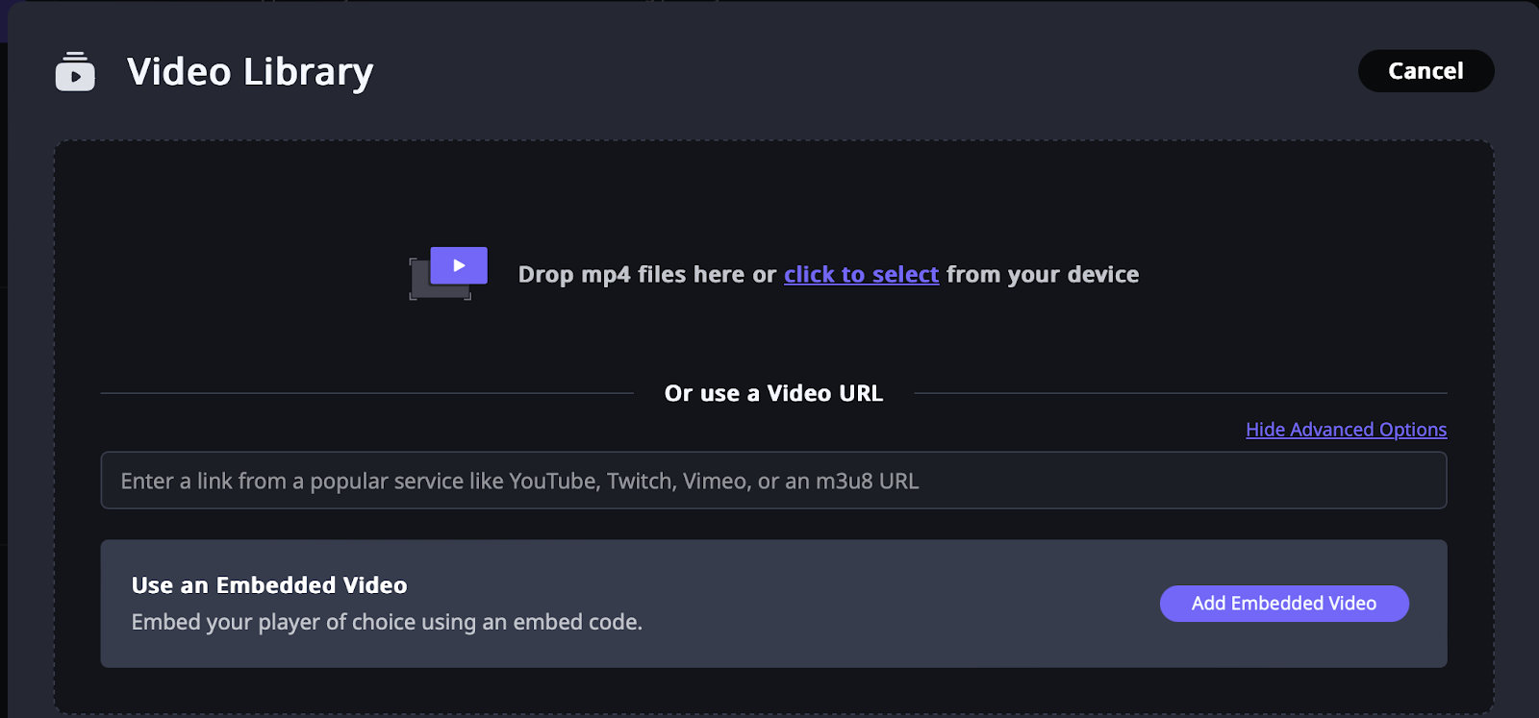
Task: Click blank header area left of Cancel
Action: [866, 72]
